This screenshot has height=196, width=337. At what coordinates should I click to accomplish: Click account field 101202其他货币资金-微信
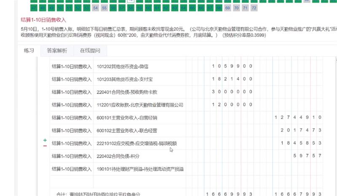(123, 66)
